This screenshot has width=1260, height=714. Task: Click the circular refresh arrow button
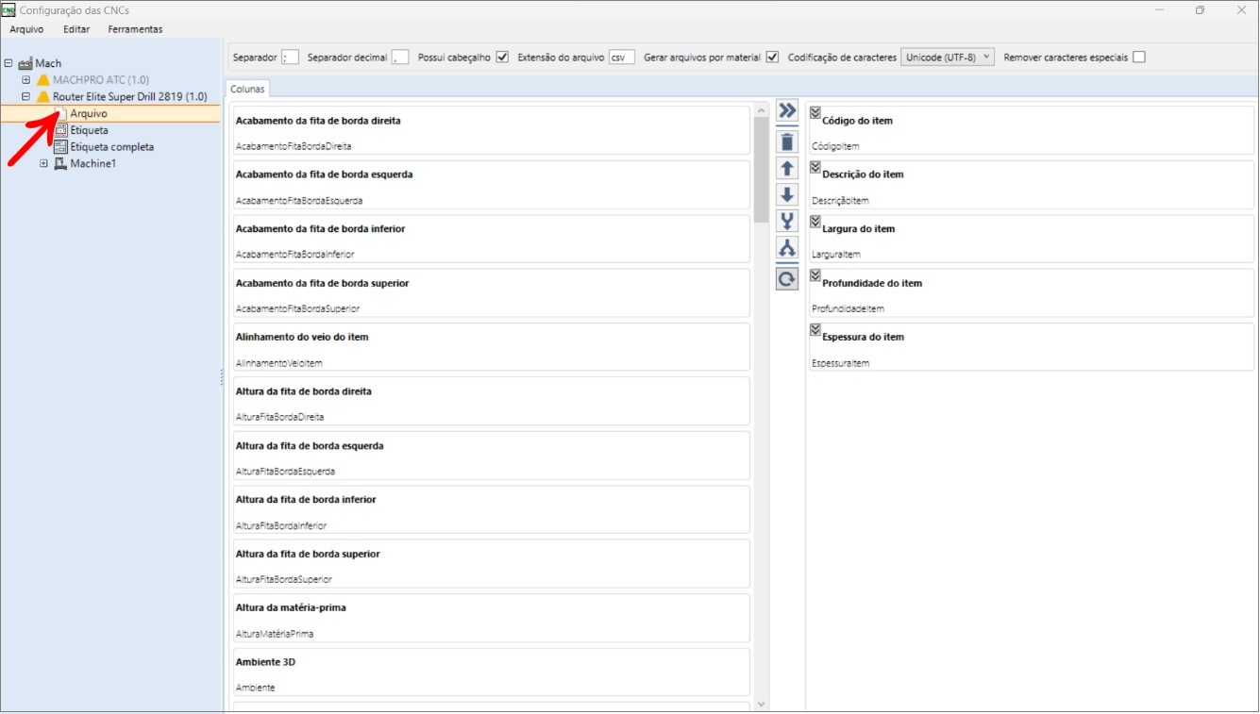(787, 279)
